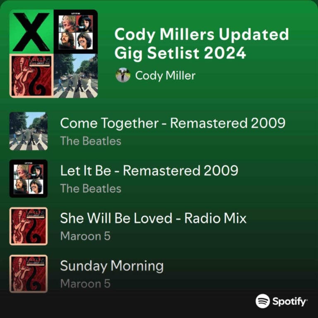Open Maroon 5 under She Will Be Loved
The width and height of the screenshot is (318, 318).
click(85, 236)
